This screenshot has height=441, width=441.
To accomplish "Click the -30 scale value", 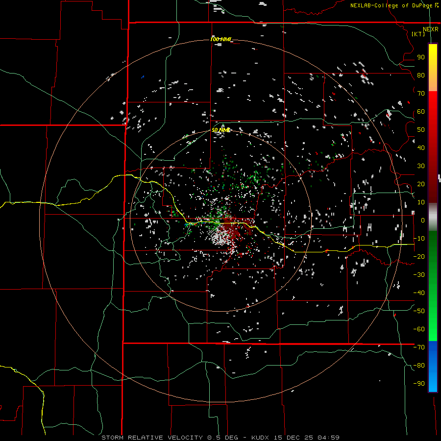I will (419, 275).
